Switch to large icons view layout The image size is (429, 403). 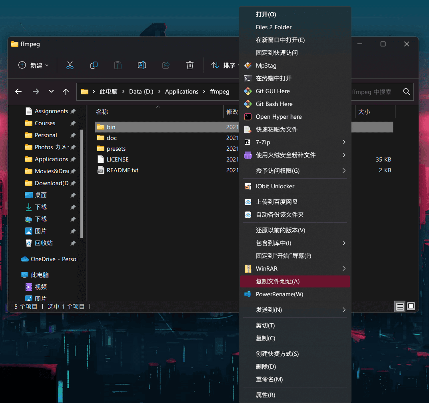411,306
